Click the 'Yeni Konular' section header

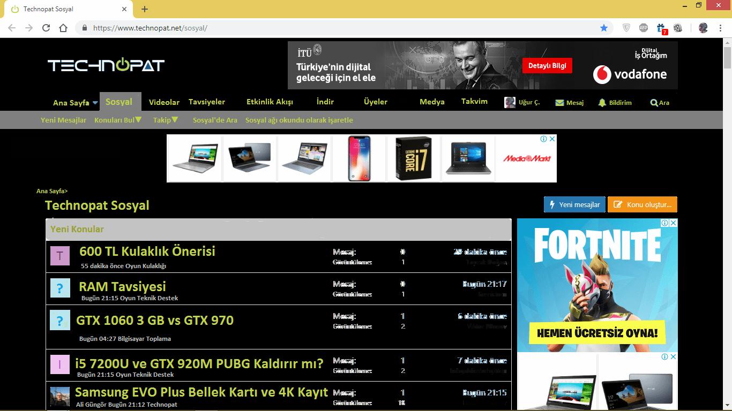click(279, 230)
